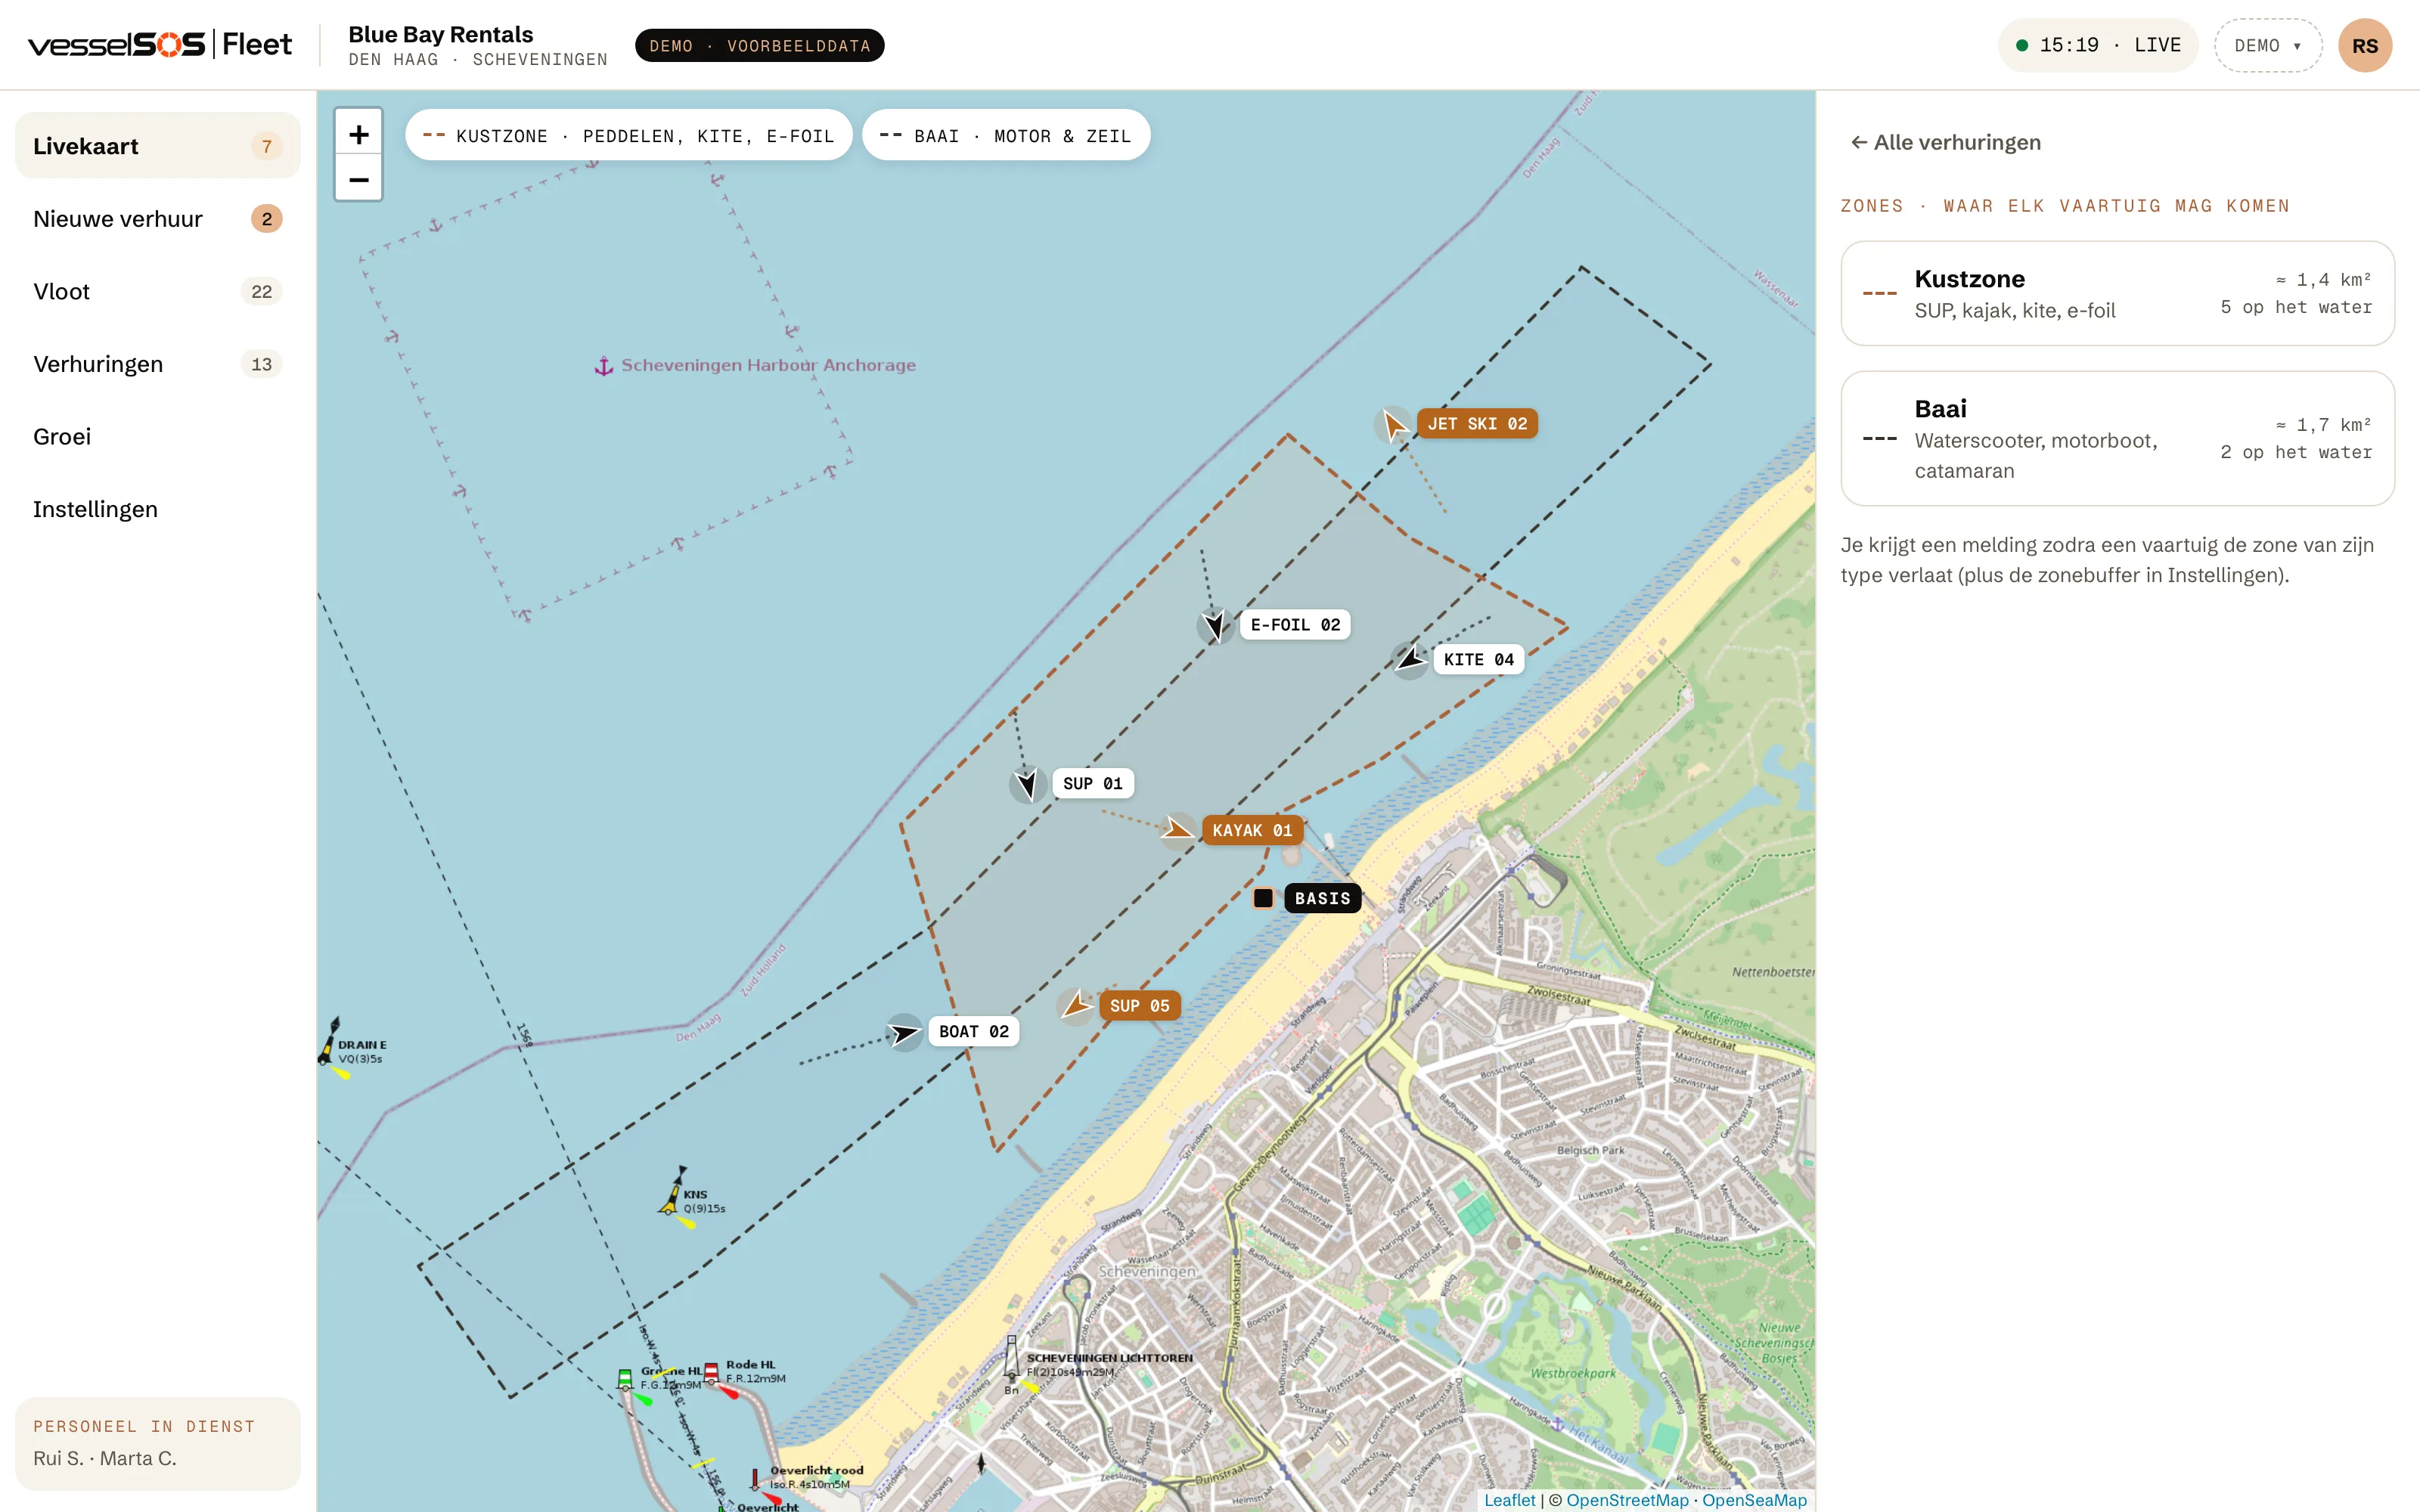Open the DEMO dropdown menu

click(2268, 46)
